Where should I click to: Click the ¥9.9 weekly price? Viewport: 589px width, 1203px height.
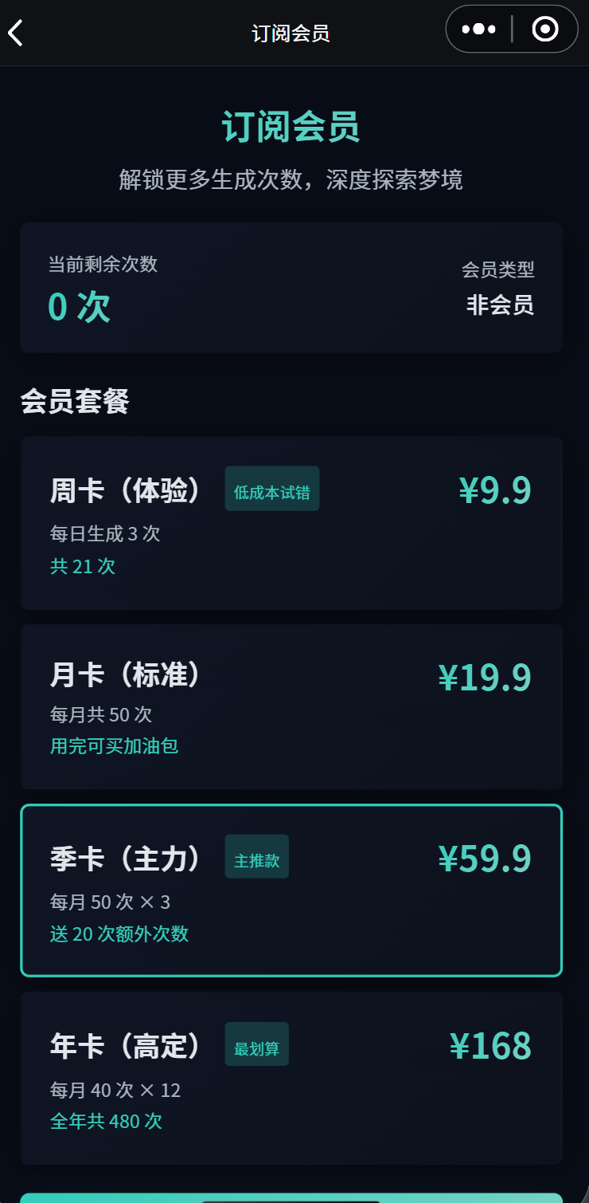click(495, 490)
